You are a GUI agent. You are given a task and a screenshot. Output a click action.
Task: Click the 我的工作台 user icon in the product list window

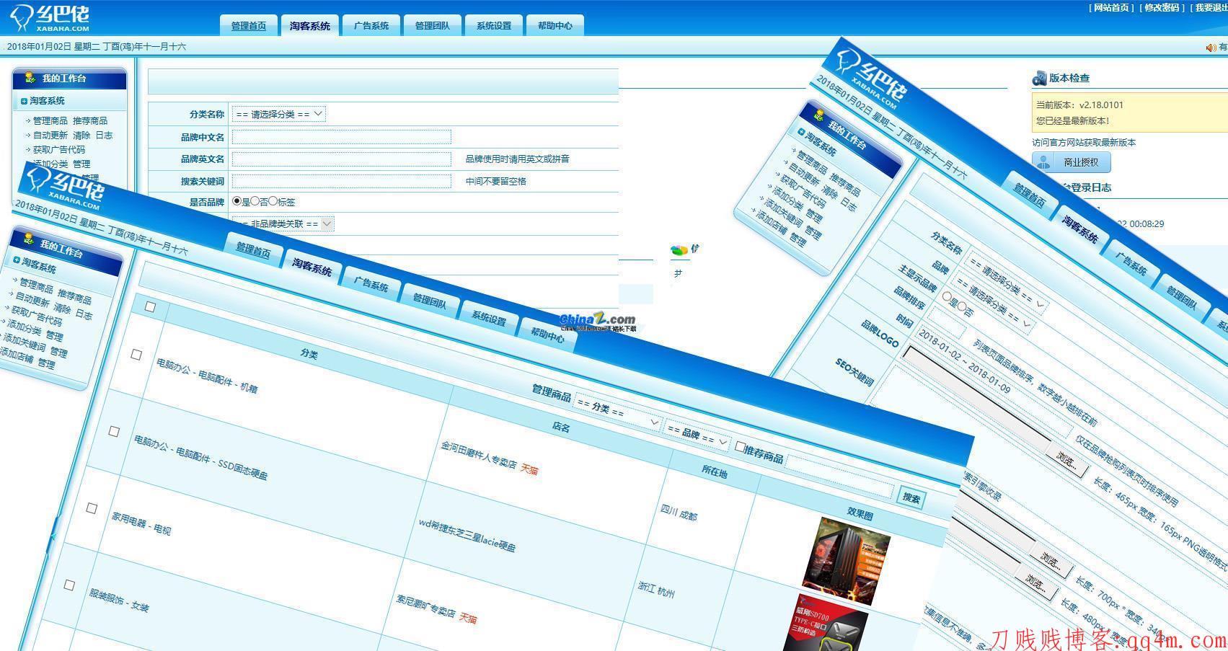pyautogui.click(x=27, y=239)
